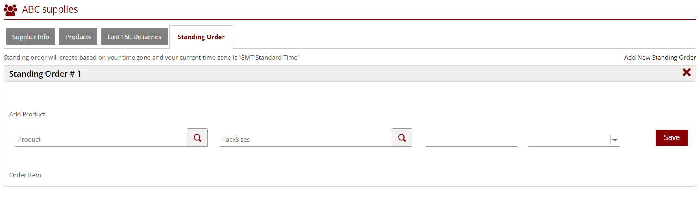Switch to the Products tab

(78, 37)
